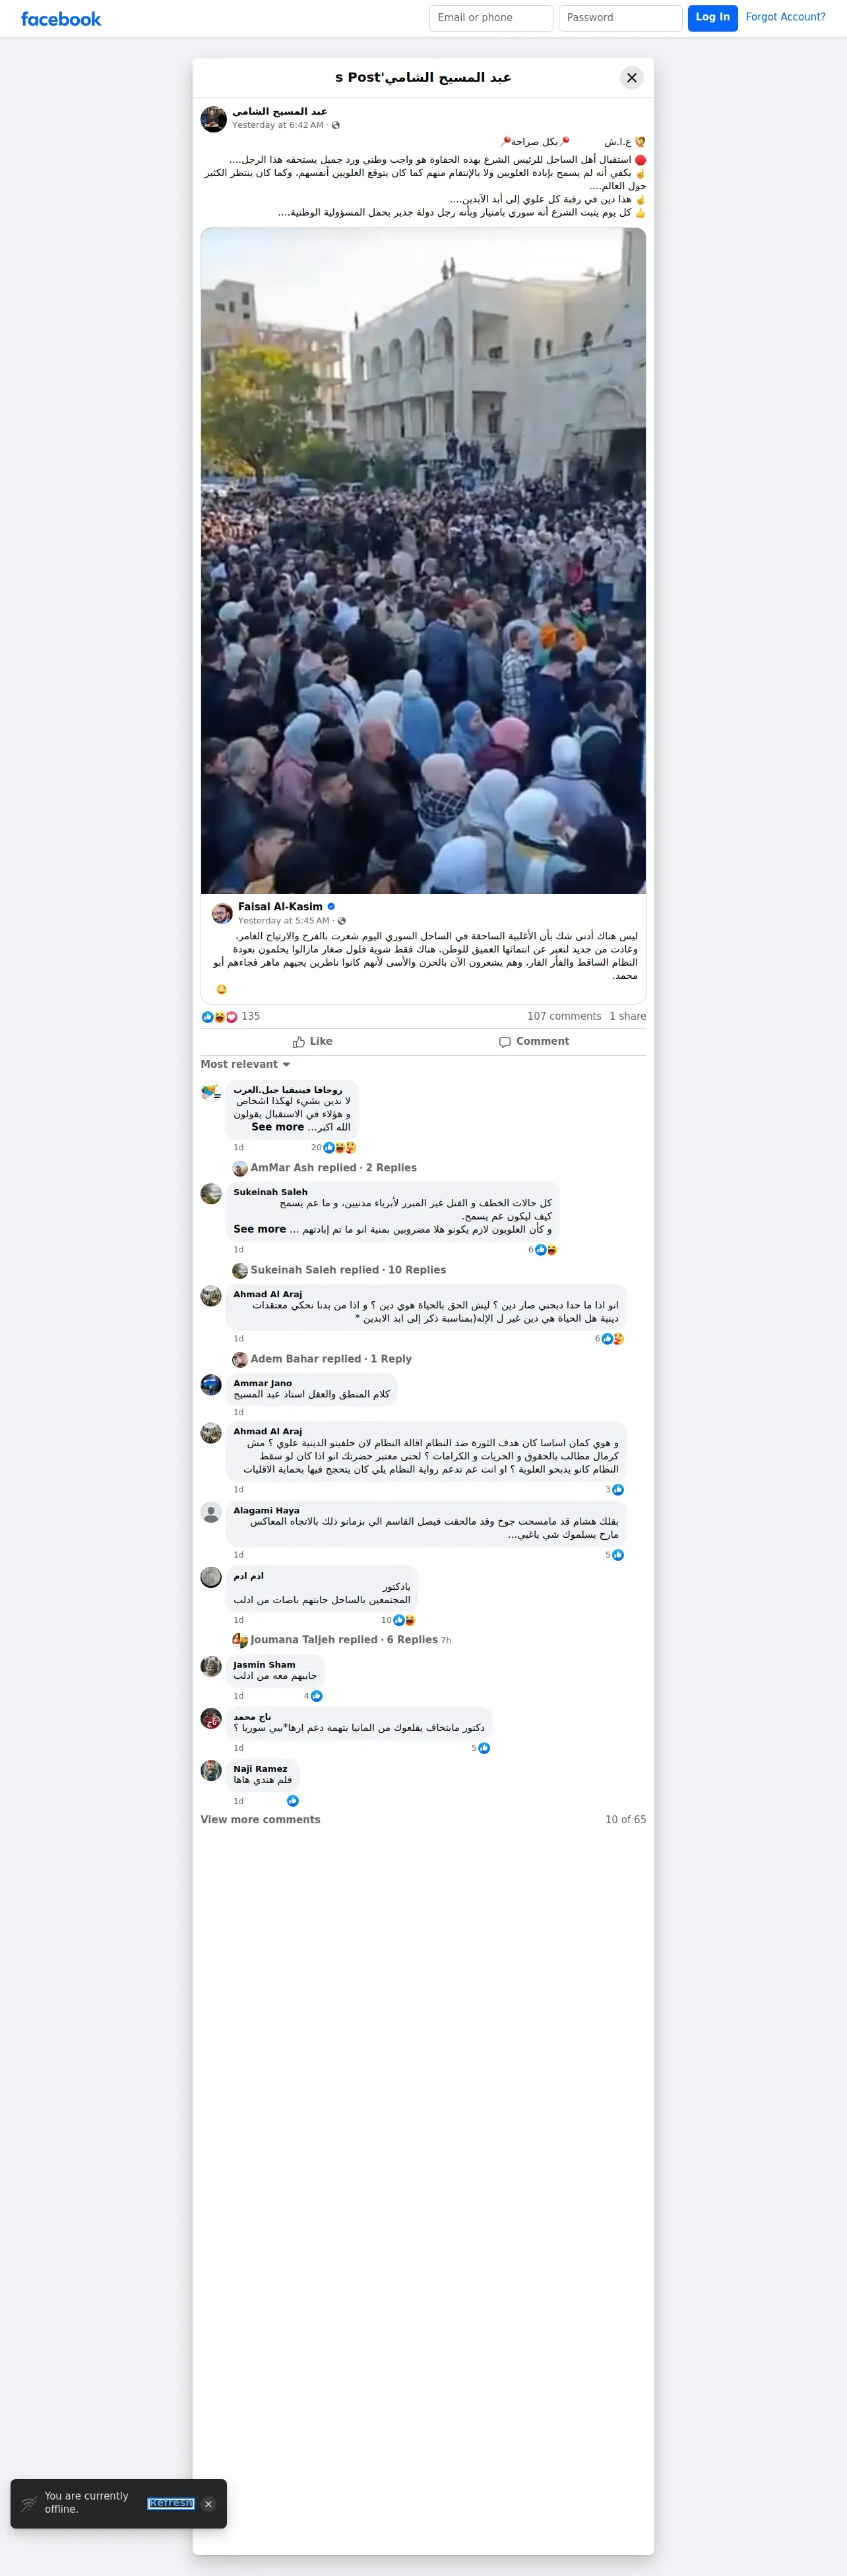Click the Email or phone field
847x2576 pixels.
pos(491,18)
